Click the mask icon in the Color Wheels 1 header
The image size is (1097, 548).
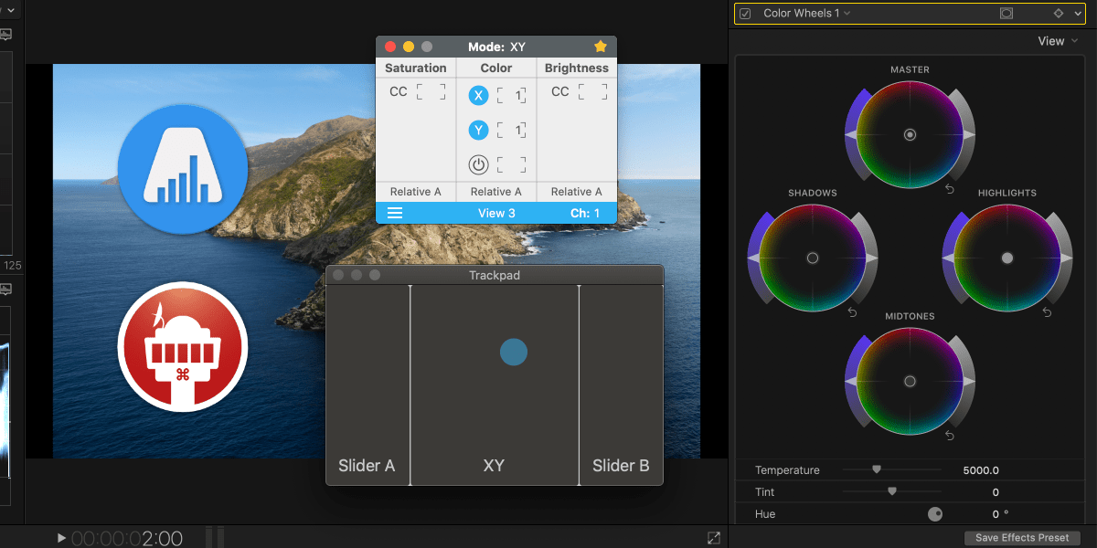tap(1006, 13)
